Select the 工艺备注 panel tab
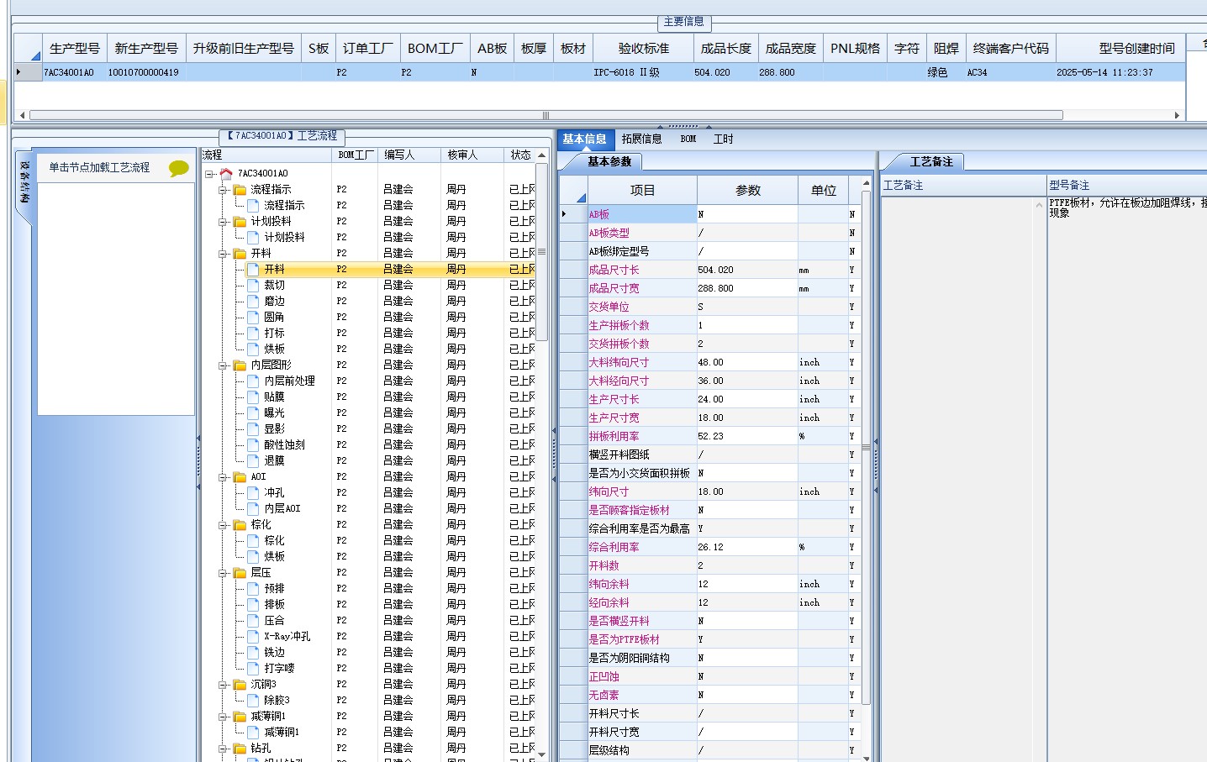 point(931,162)
